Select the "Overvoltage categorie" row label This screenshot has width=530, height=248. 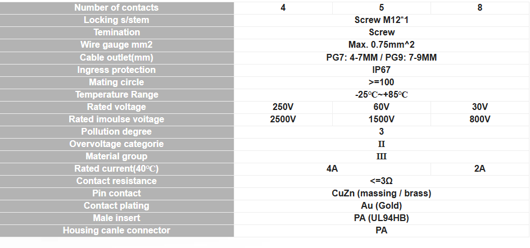(116, 144)
